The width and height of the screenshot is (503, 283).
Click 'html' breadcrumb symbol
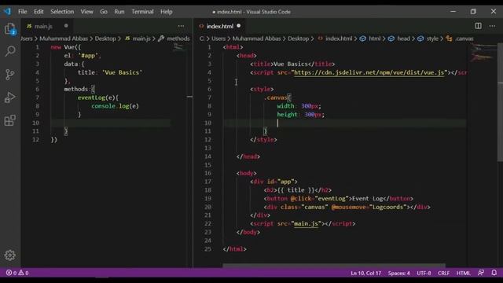(x=374, y=39)
